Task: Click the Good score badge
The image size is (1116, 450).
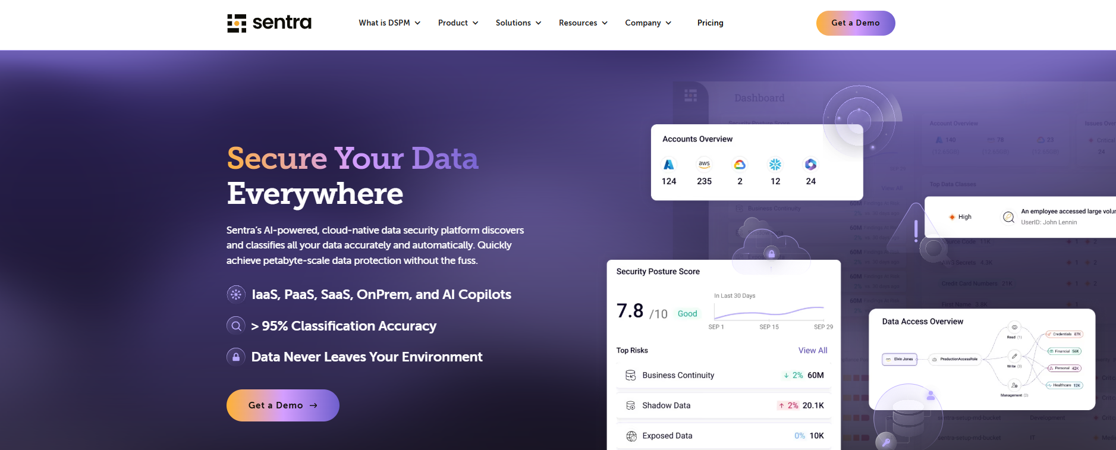Action: (x=687, y=314)
